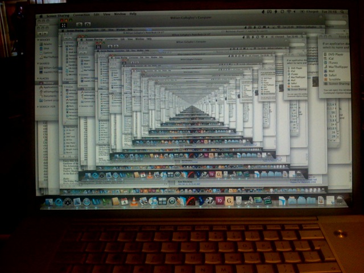Select Screen Sharing in largest Force Quit list
Image resolution: width=364 pixels, height=273 pixels.
[337, 84]
